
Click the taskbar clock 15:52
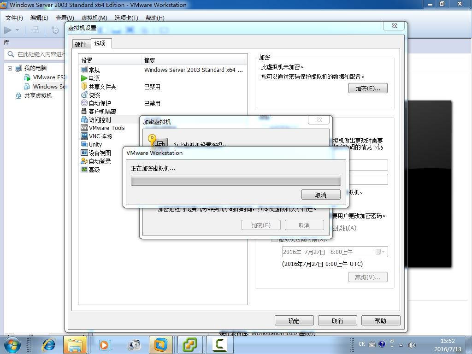(x=448, y=341)
